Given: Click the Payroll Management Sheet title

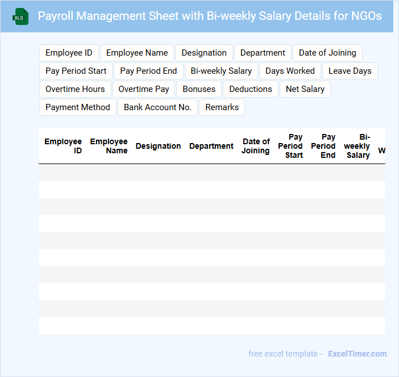Looking at the screenshot, I should tap(210, 16).
